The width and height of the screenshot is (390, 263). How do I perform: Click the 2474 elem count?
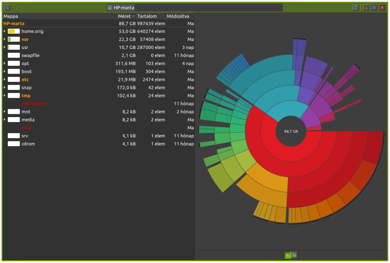tap(154, 79)
